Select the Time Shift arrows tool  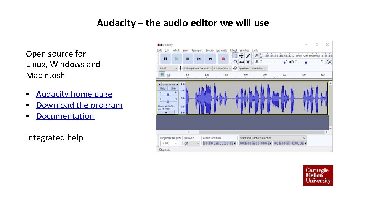coord(242,62)
